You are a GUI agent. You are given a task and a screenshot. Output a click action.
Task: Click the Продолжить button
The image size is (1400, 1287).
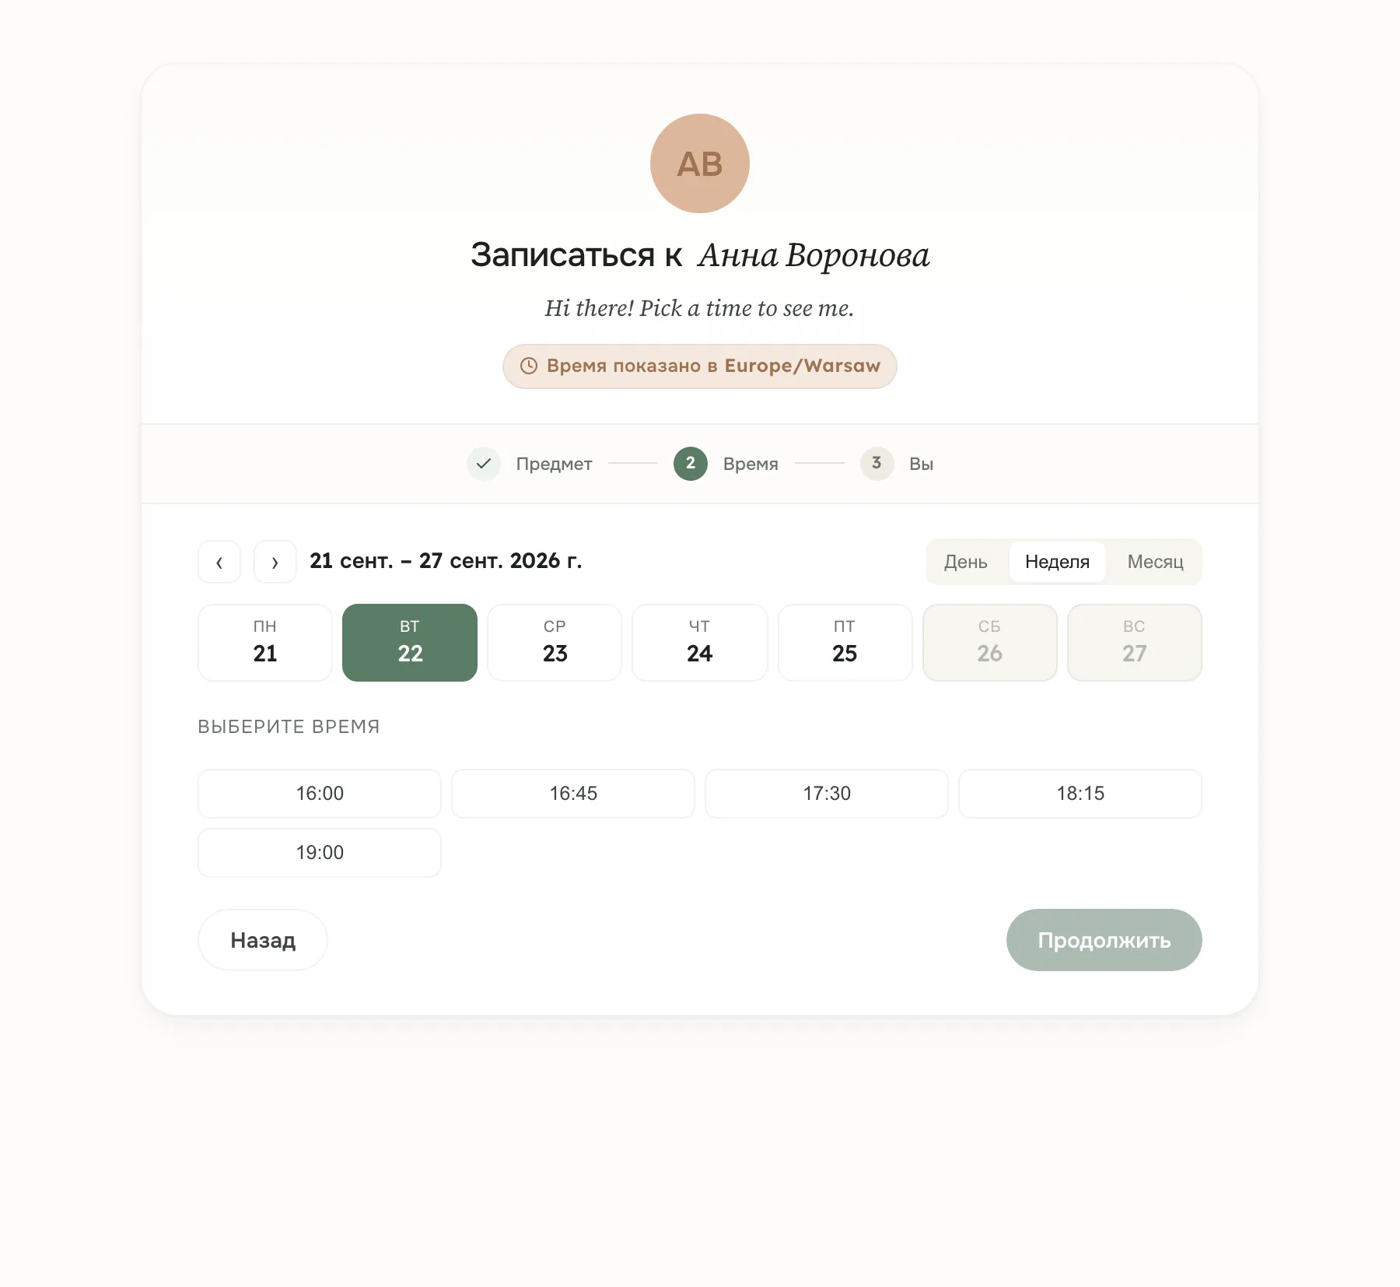(x=1104, y=940)
